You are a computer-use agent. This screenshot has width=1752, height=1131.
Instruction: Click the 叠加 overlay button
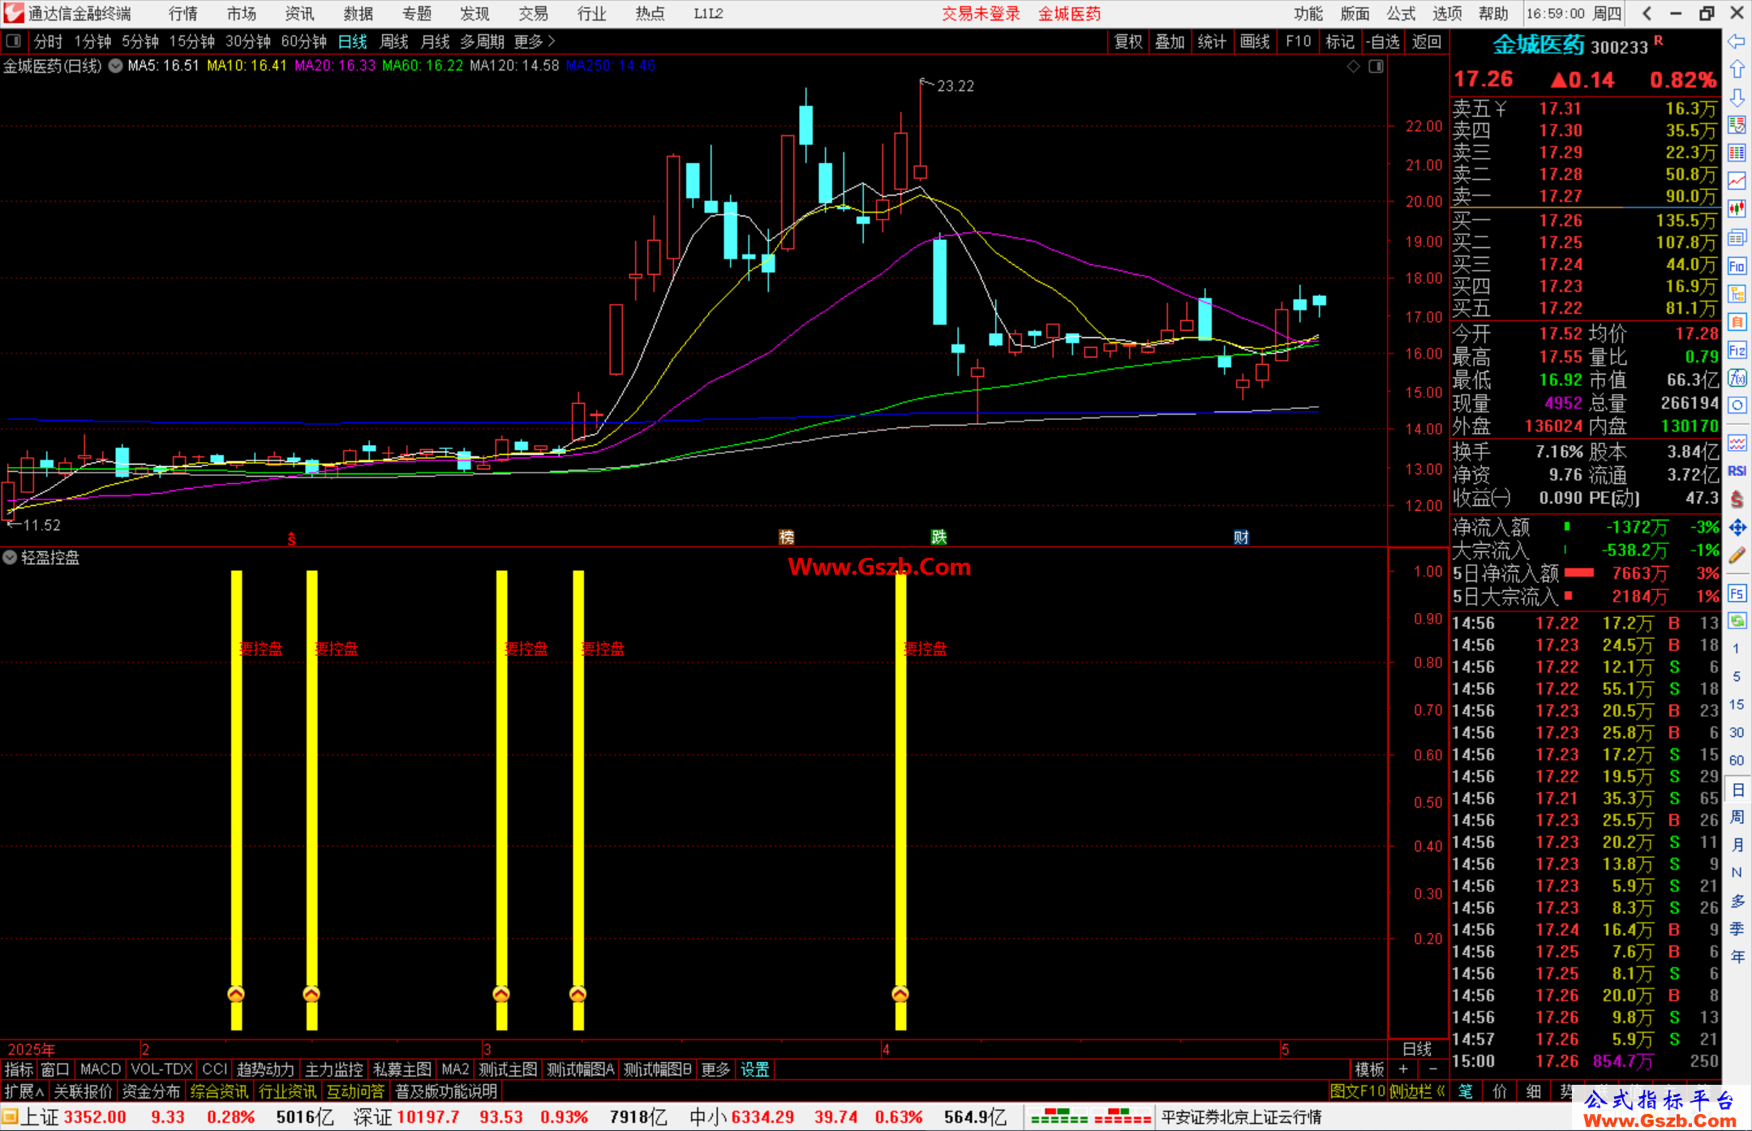[x=1170, y=41]
